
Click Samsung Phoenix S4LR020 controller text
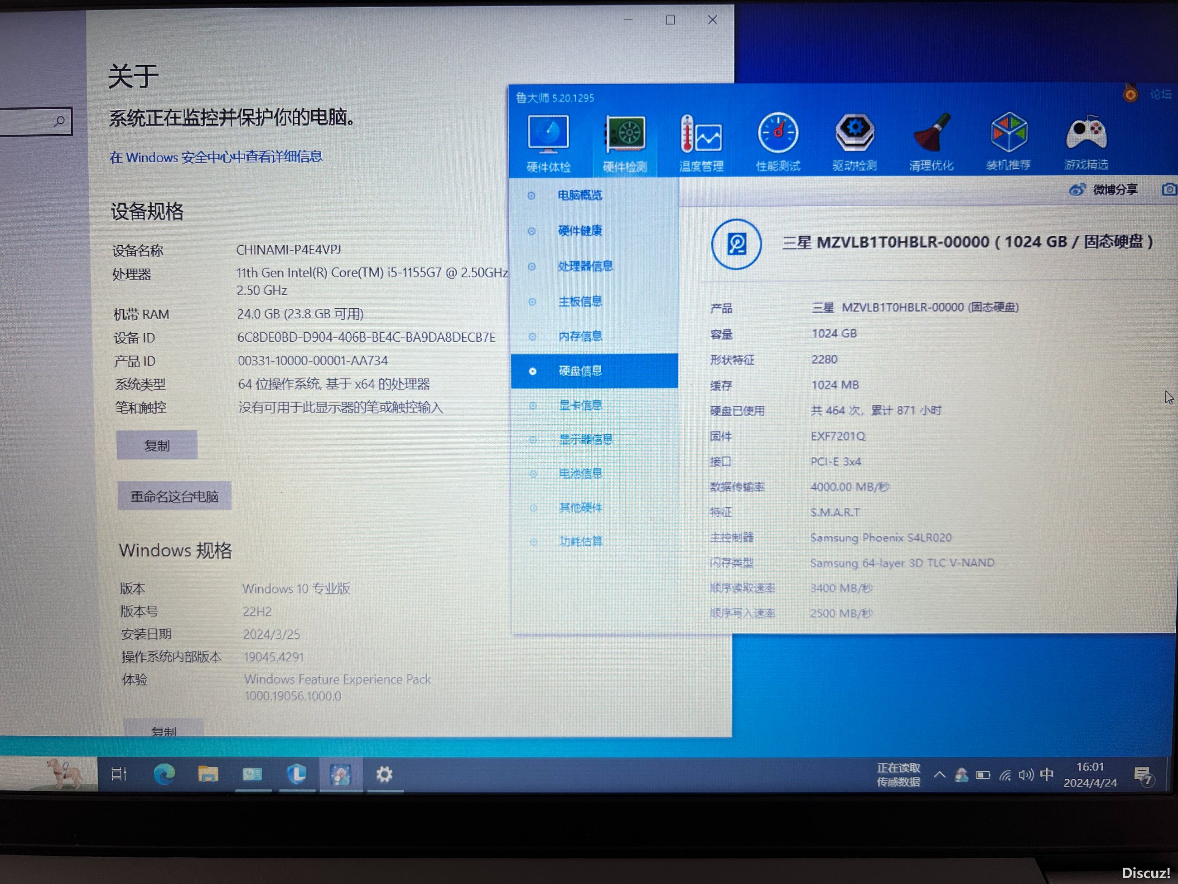click(x=881, y=538)
